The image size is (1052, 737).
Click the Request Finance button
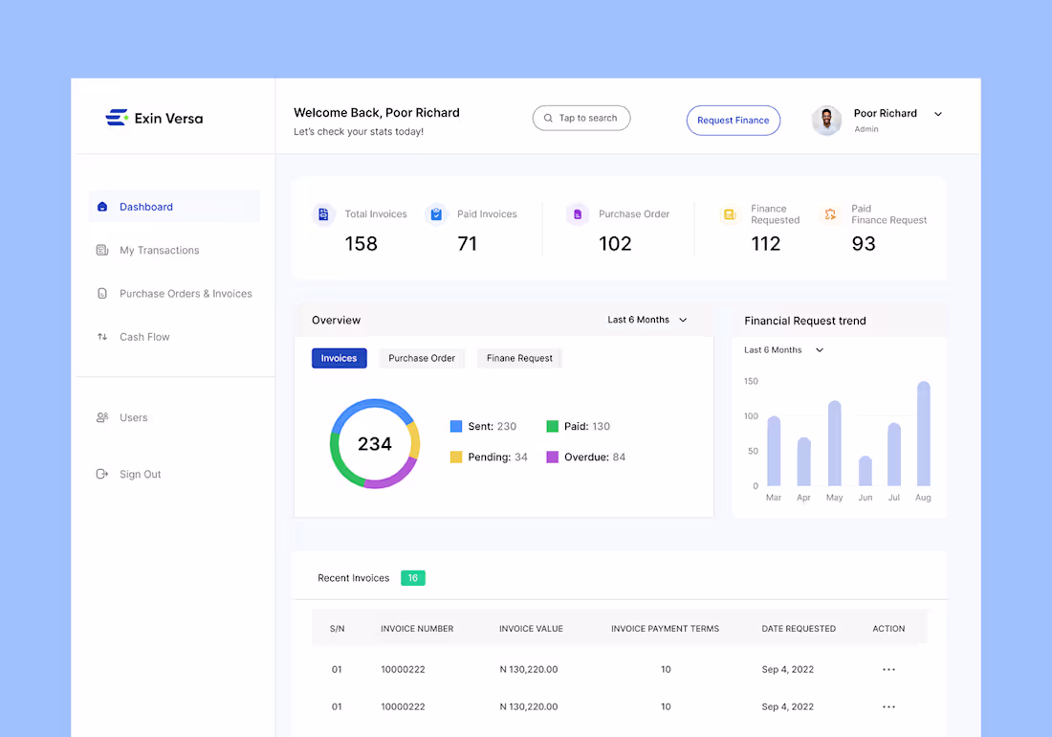(733, 119)
